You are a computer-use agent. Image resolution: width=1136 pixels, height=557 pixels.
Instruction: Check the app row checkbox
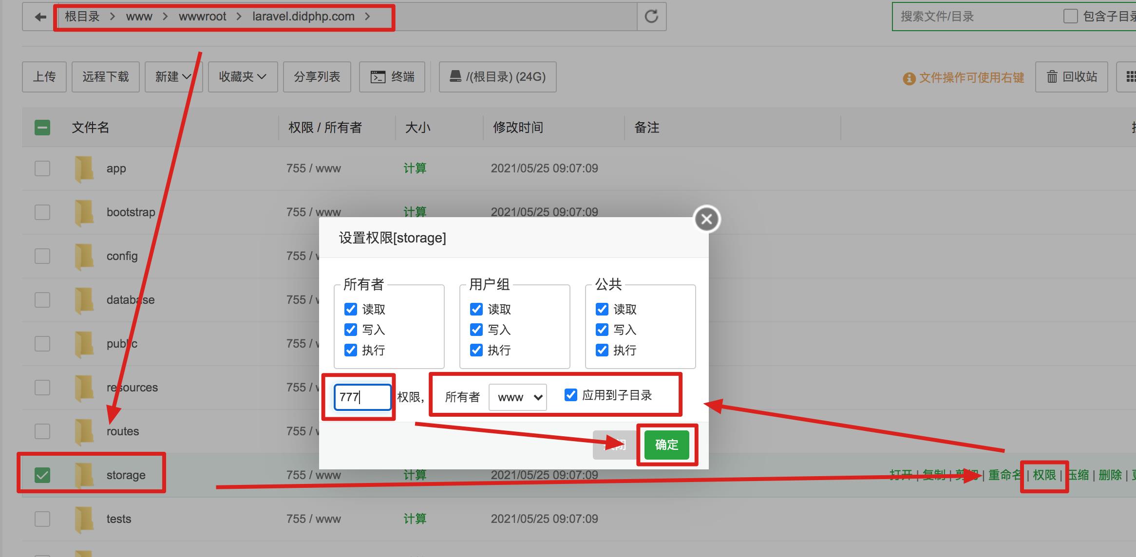(42, 168)
